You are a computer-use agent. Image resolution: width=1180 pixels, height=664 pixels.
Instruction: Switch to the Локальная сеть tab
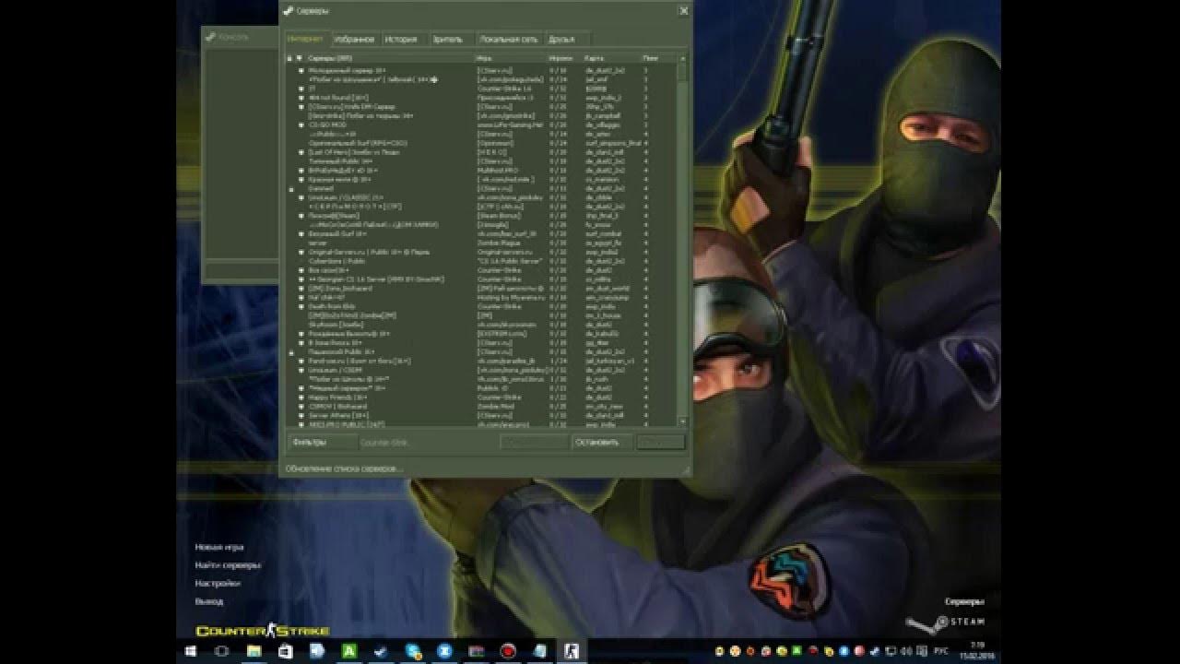tap(508, 40)
